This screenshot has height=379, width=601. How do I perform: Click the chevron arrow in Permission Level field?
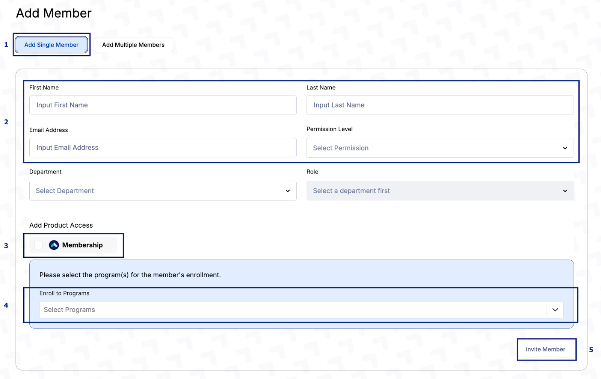565,148
